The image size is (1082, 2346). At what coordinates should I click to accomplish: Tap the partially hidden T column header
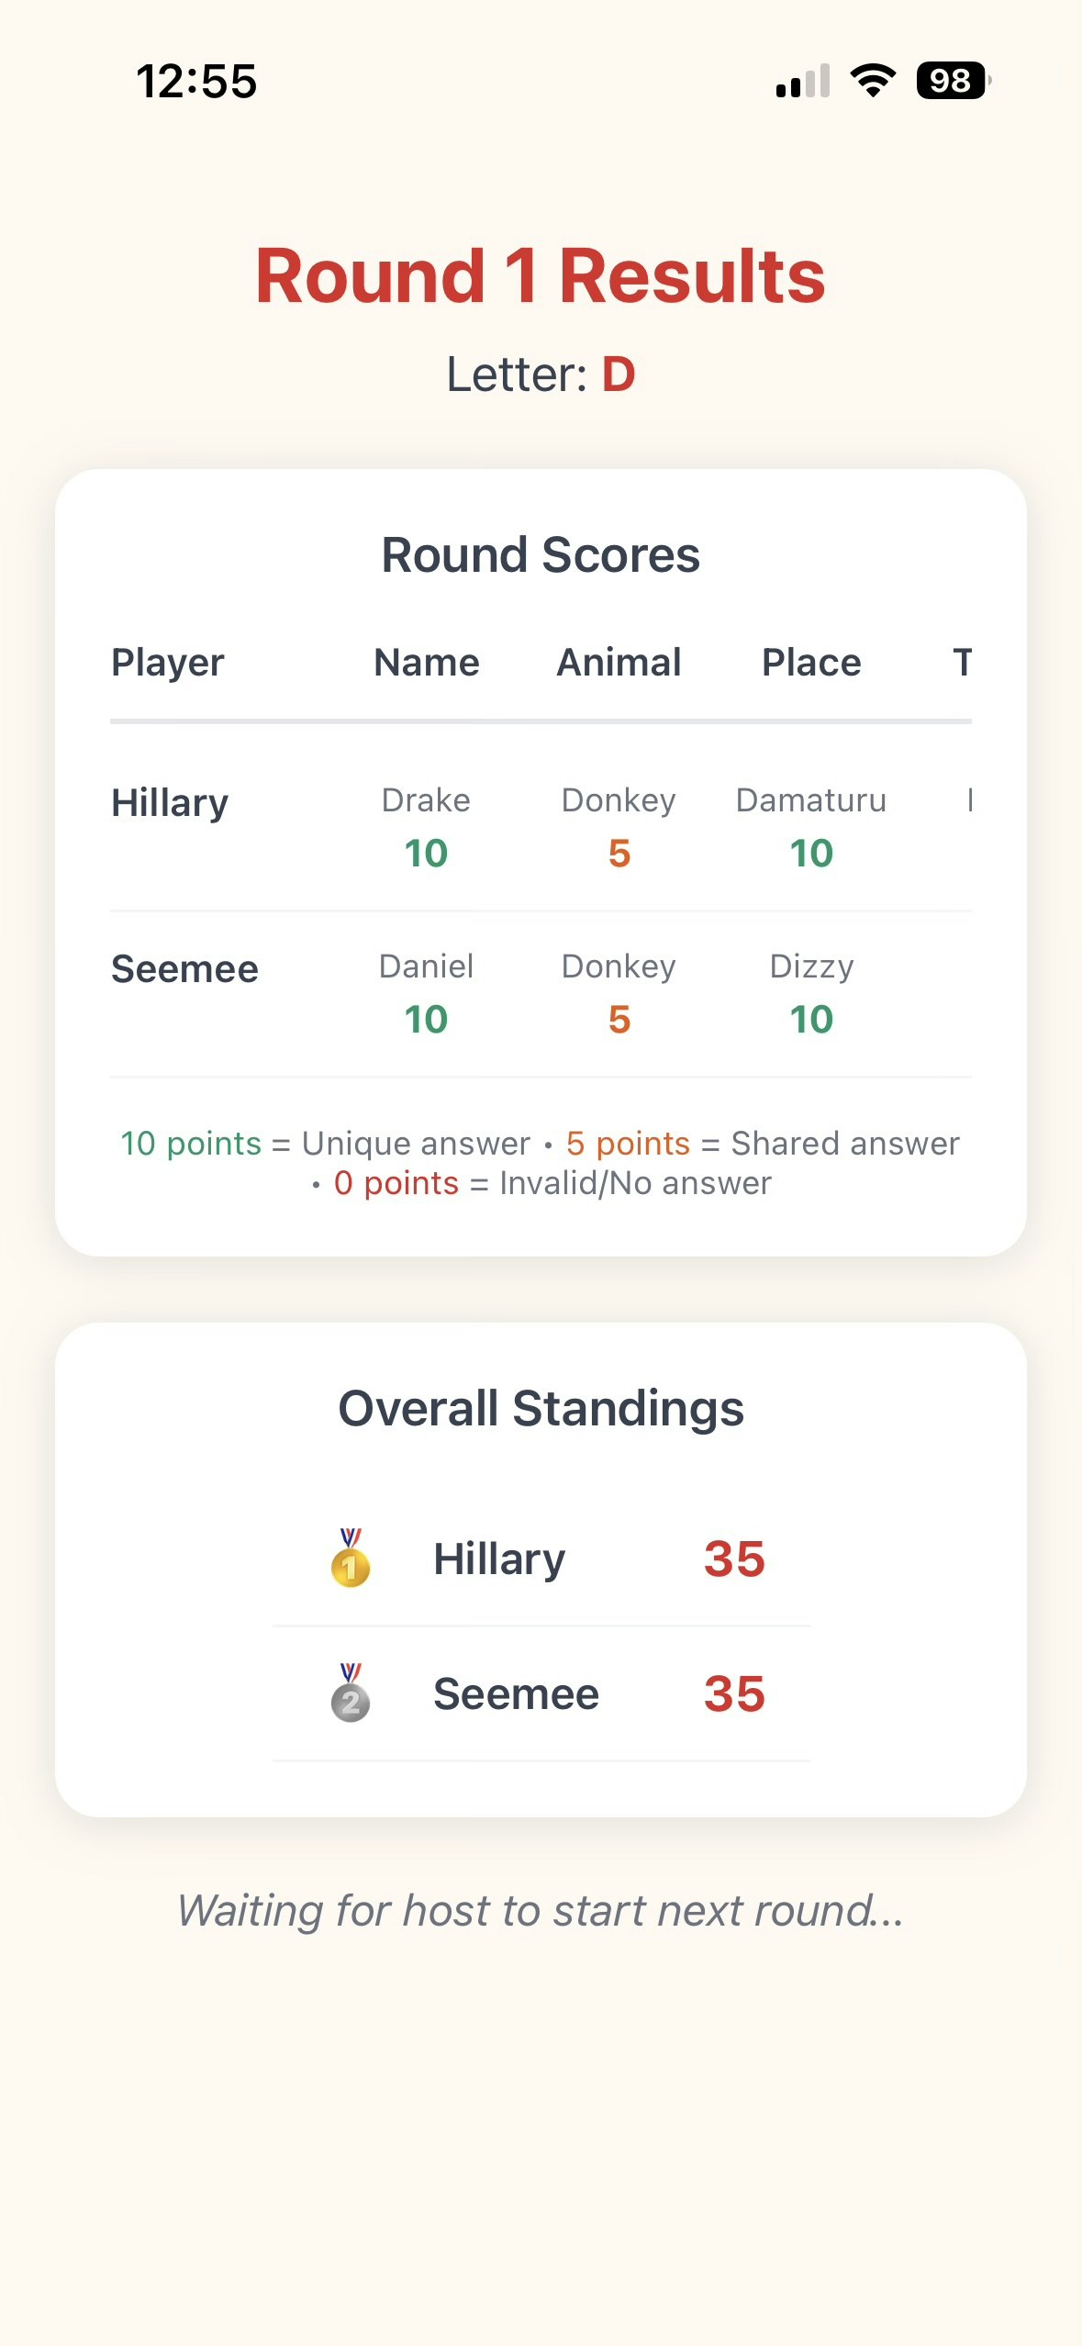[x=962, y=662]
